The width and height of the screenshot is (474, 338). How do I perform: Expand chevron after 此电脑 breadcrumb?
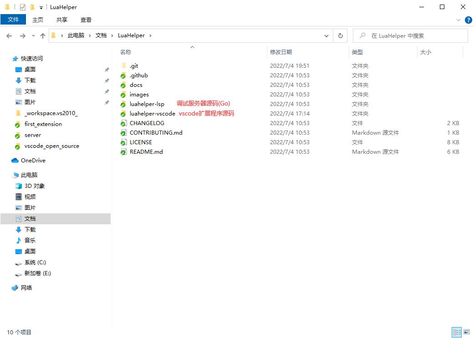pyautogui.click(x=90, y=35)
